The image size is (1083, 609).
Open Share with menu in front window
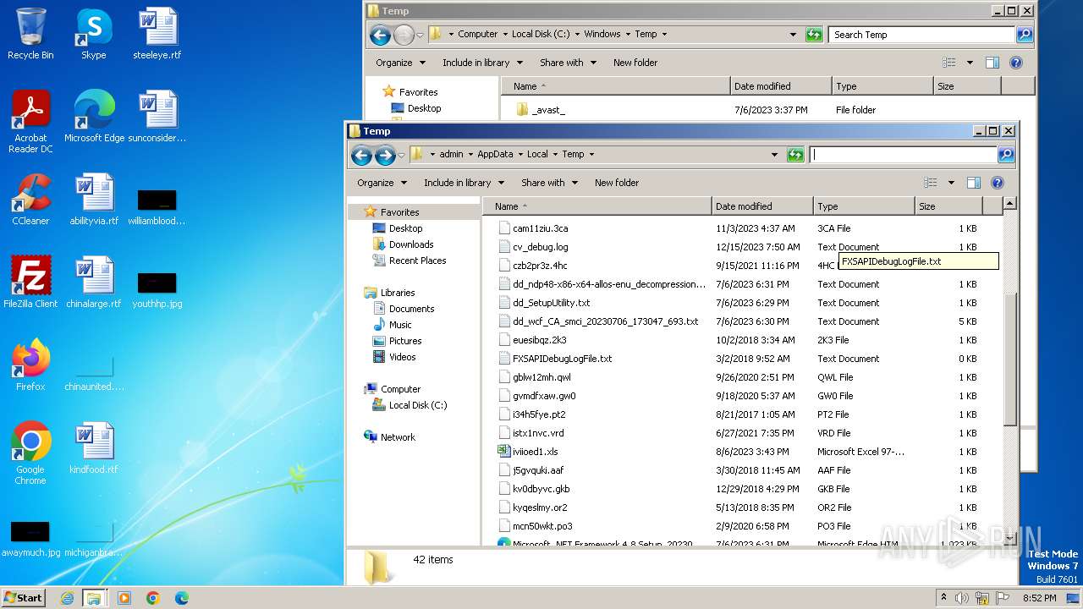(550, 183)
